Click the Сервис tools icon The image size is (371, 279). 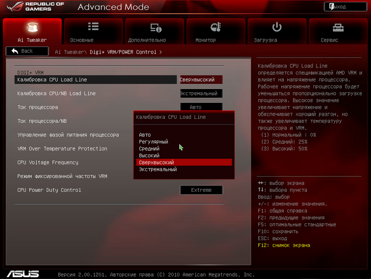pos(338,28)
